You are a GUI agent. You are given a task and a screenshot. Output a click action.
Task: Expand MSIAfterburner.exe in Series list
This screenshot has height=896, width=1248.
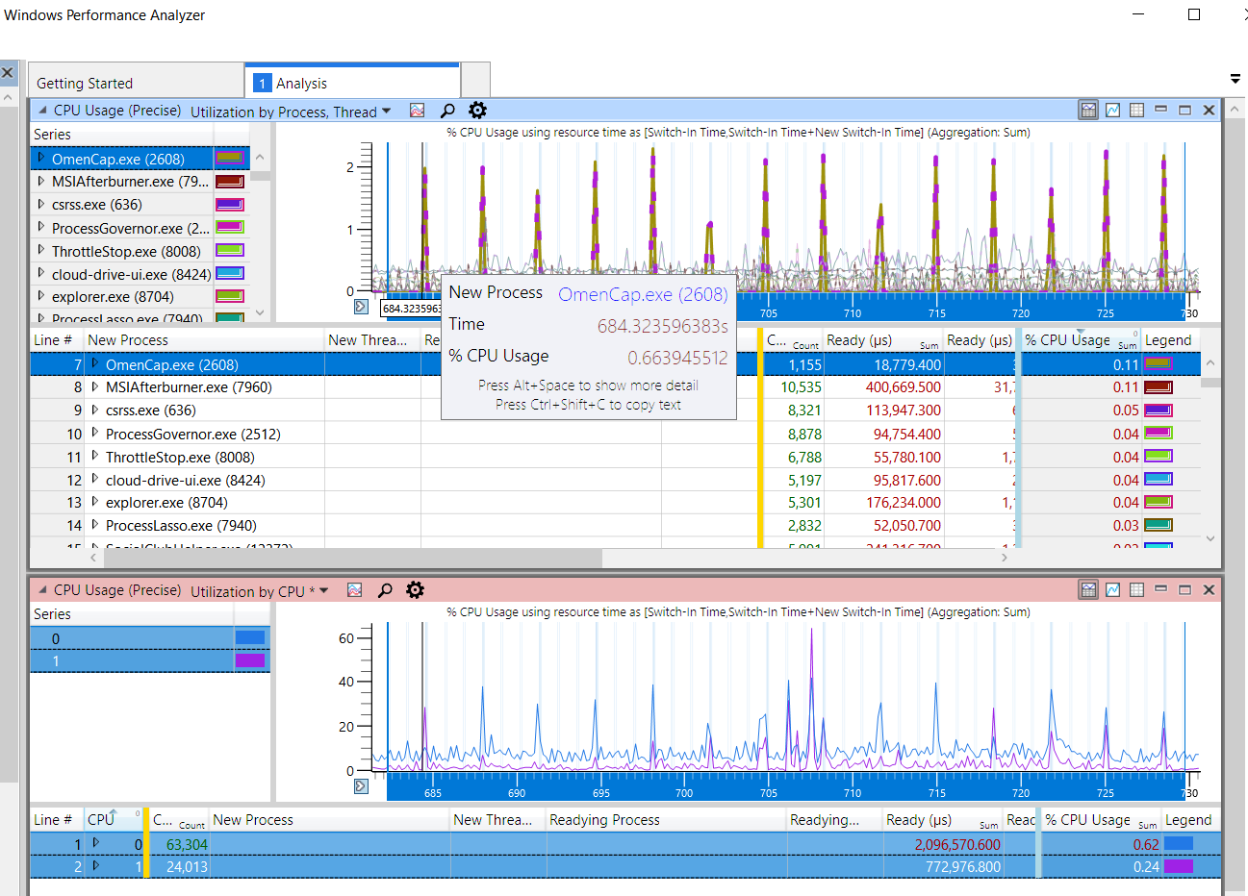40,181
